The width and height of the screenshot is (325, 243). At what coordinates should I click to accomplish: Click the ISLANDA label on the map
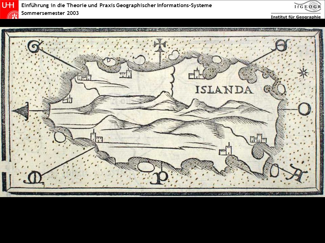[x=224, y=90]
